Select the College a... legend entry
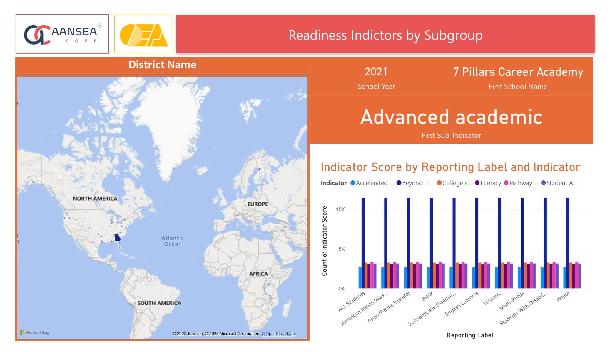Viewport: 610px width, 352px height. pyautogui.click(x=454, y=183)
